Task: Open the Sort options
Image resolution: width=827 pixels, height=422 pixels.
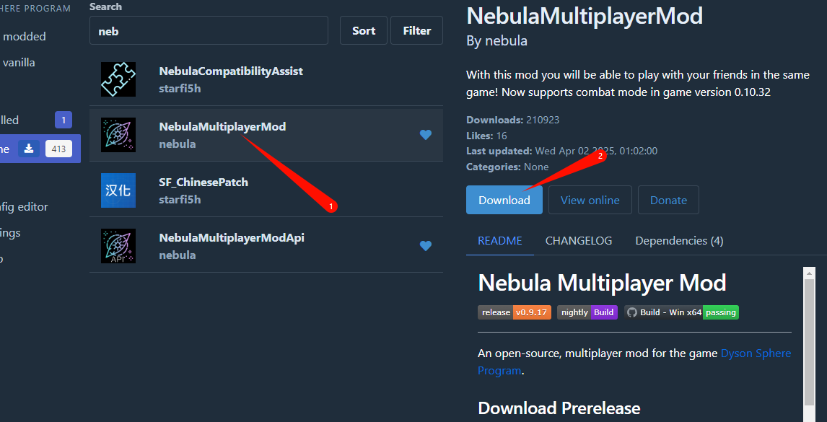Action: pyautogui.click(x=364, y=30)
